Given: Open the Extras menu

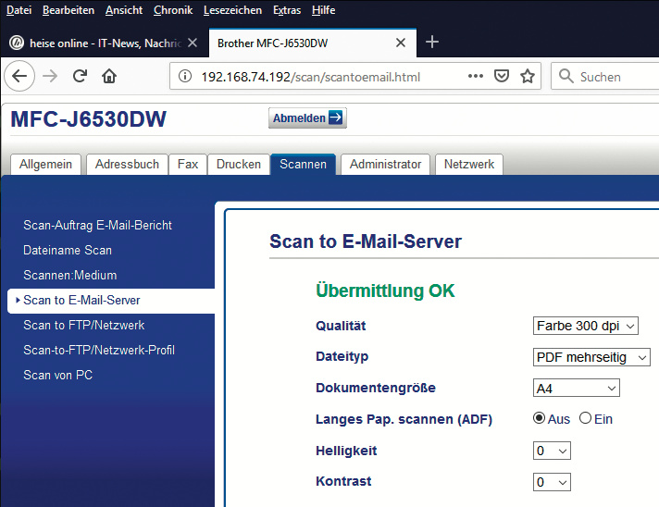Looking at the screenshot, I should [x=287, y=10].
